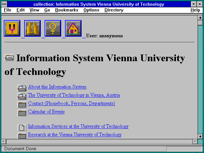Click the vertical scrollbar thumb

pyautogui.click(x=200, y=23)
